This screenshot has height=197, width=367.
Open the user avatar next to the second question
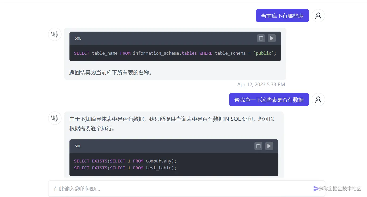pos(318,99)
